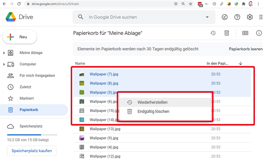Click the In den Papi... column header

pos(217,63)
